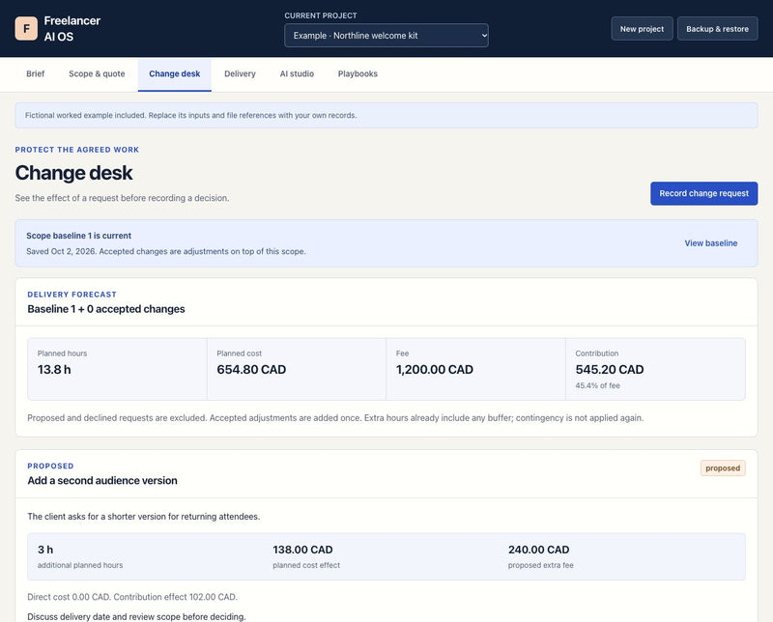
Task: Click the 545.20 CAD contribution value
Action: tap(610, 370)
